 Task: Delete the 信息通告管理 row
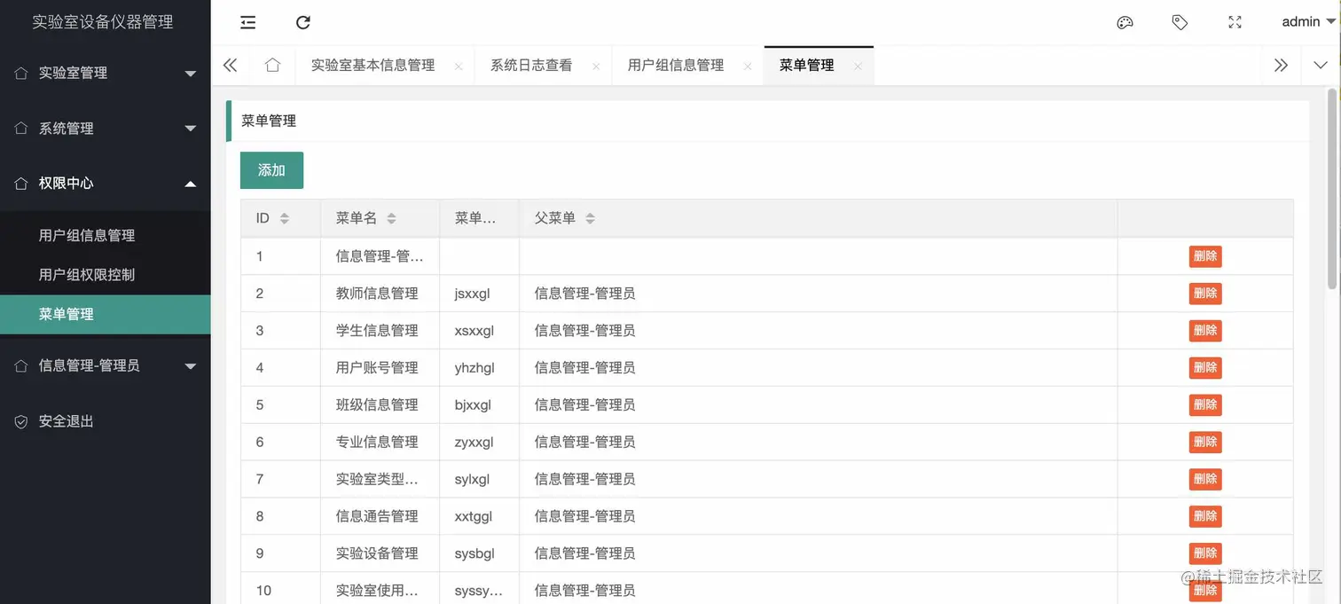pyautogui.click(x=1205, y=516)
